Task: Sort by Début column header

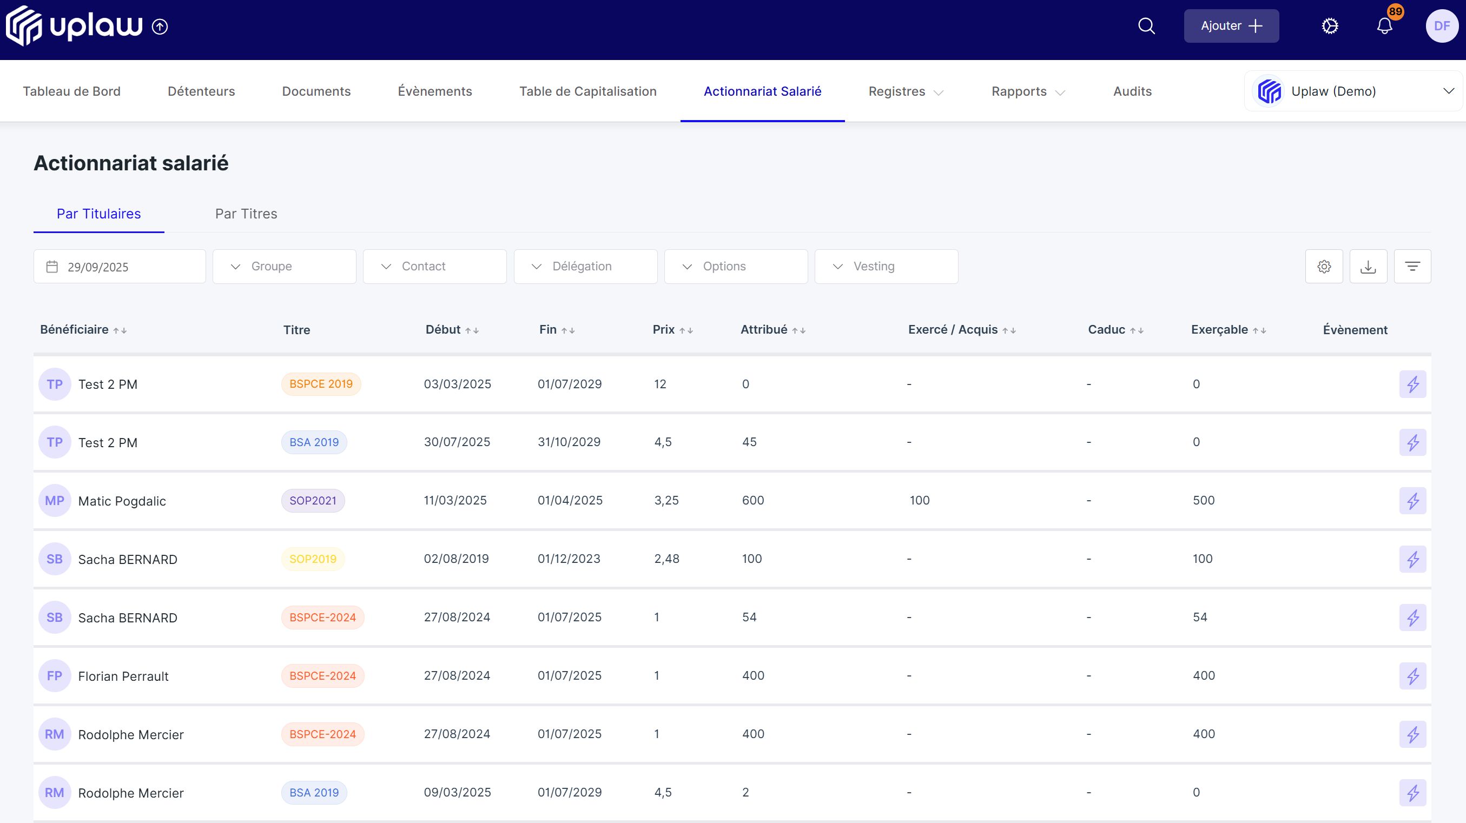Action: (452, 330)
